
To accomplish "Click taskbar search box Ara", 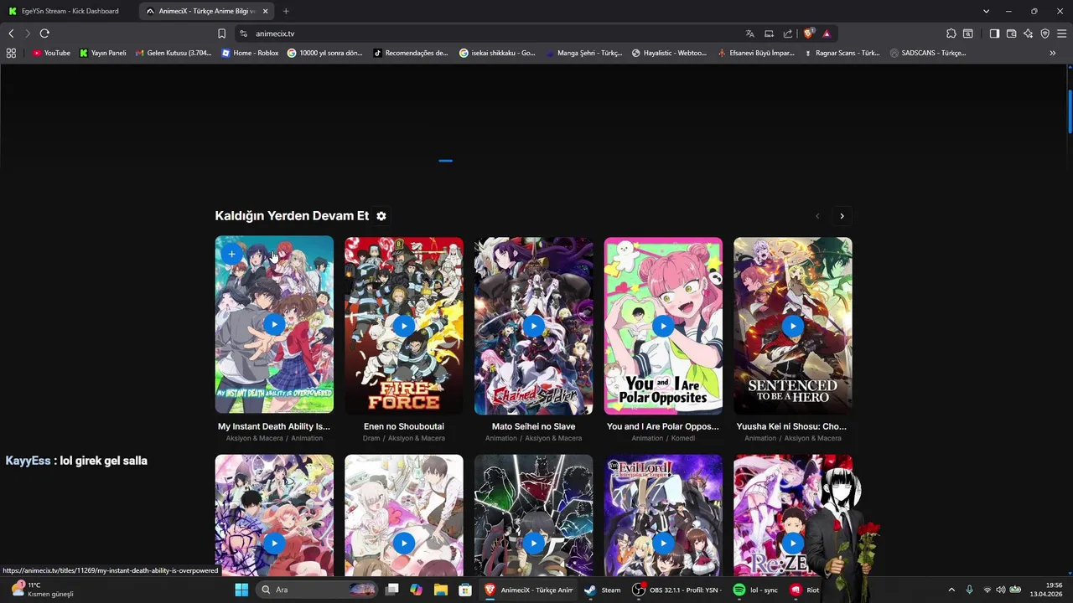I will click(x=317, y=590).
